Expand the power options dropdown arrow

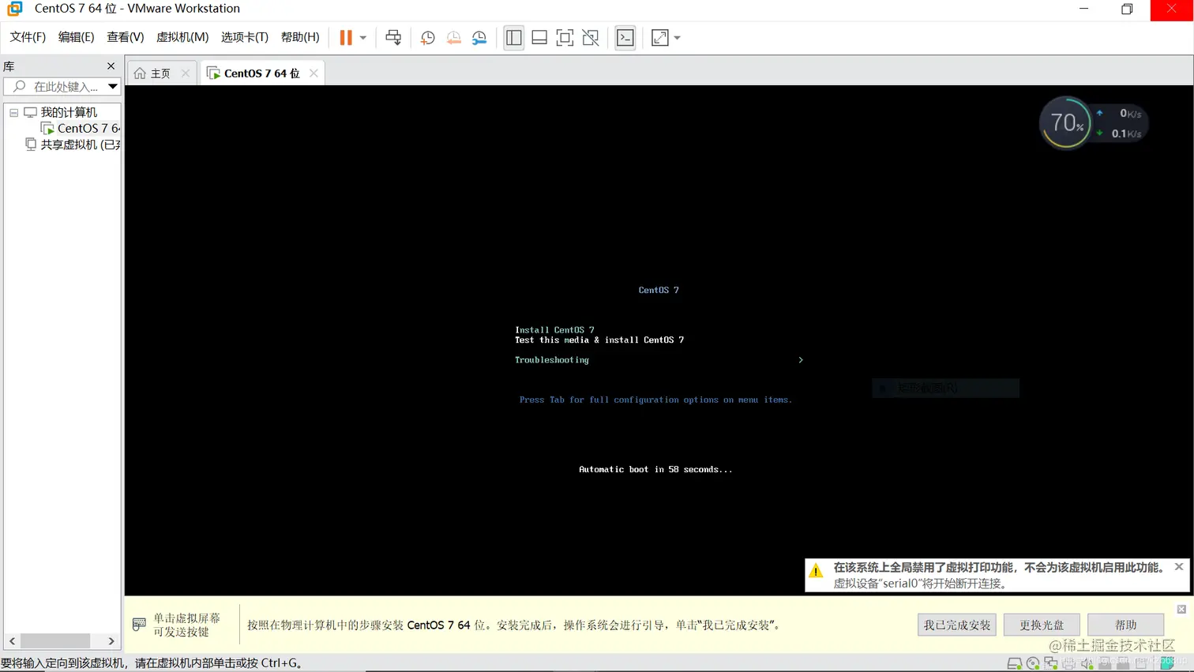[363, 37]
